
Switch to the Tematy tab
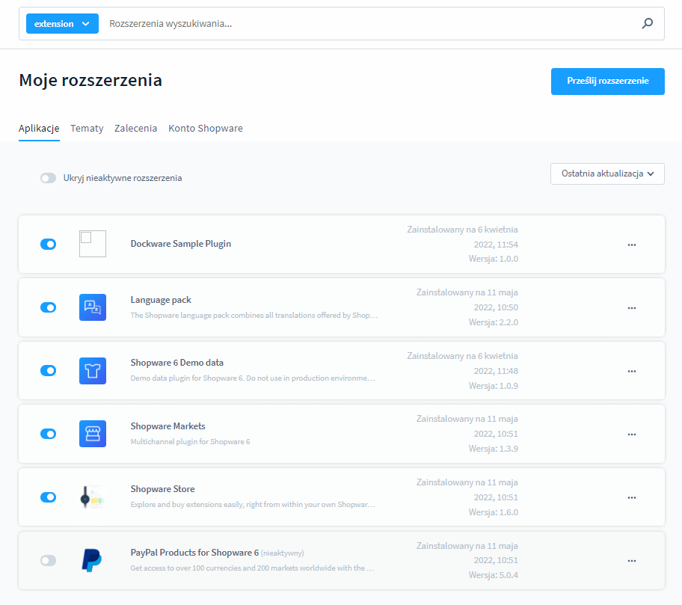coord(87,129)
